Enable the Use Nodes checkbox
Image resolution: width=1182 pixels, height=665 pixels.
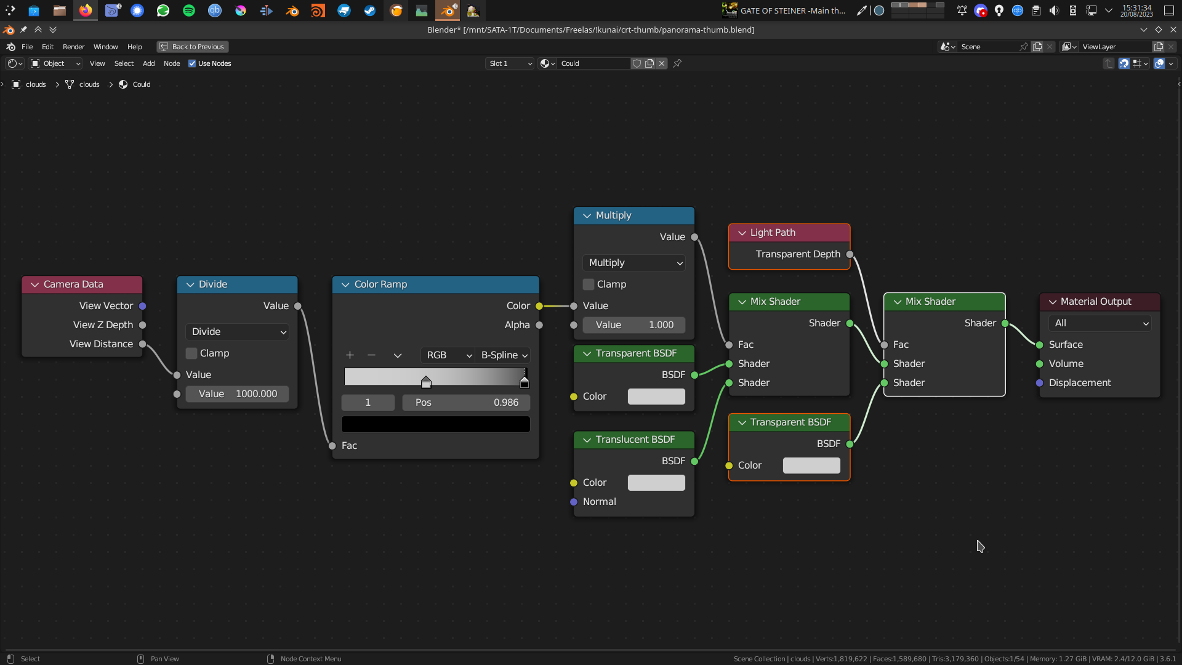click(x=193, y=63)
